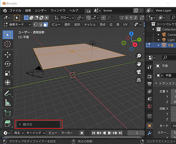Select the Move tool in toolbar
Viewport: 176px width, 144px height.
click(8, 55)
